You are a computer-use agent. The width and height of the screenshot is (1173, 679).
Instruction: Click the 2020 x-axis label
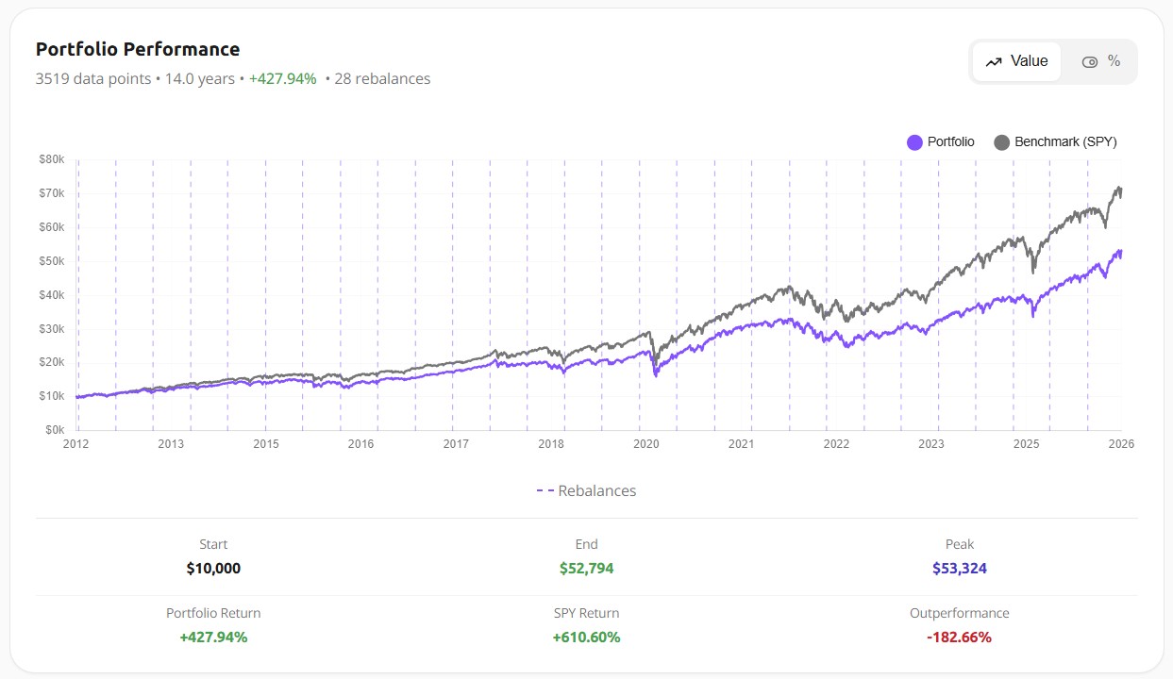click(x=646, y=443)
